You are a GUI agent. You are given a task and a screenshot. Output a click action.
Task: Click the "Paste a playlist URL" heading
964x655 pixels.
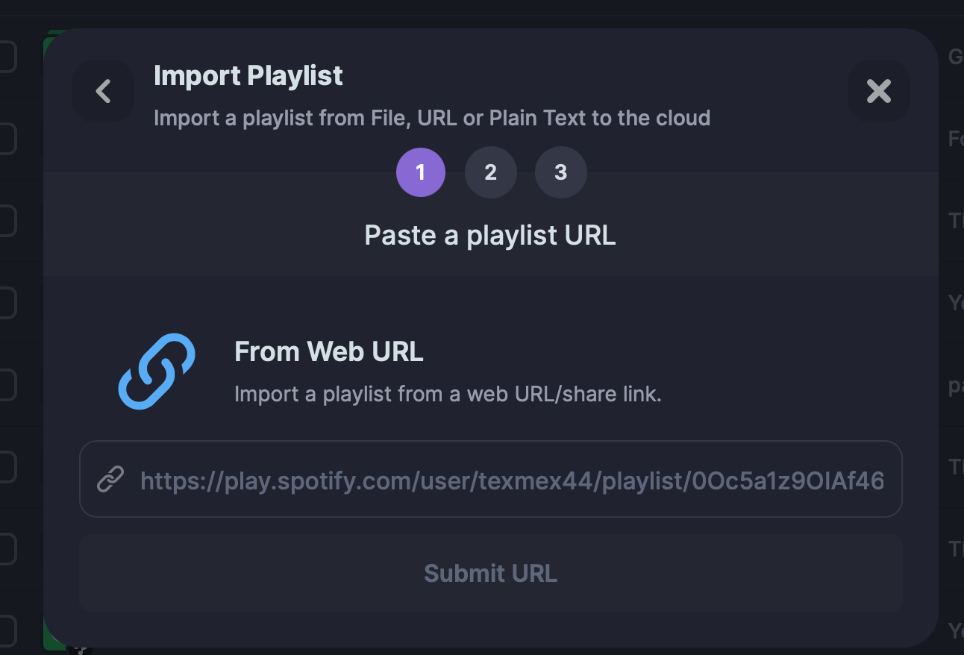pos(490,235)
